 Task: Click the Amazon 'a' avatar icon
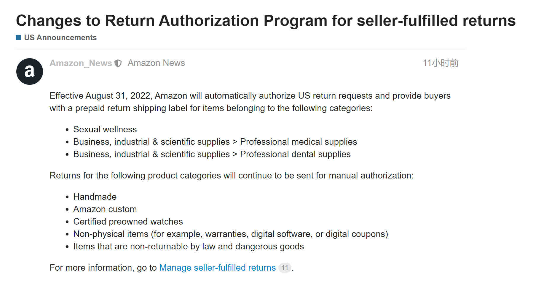30,72
